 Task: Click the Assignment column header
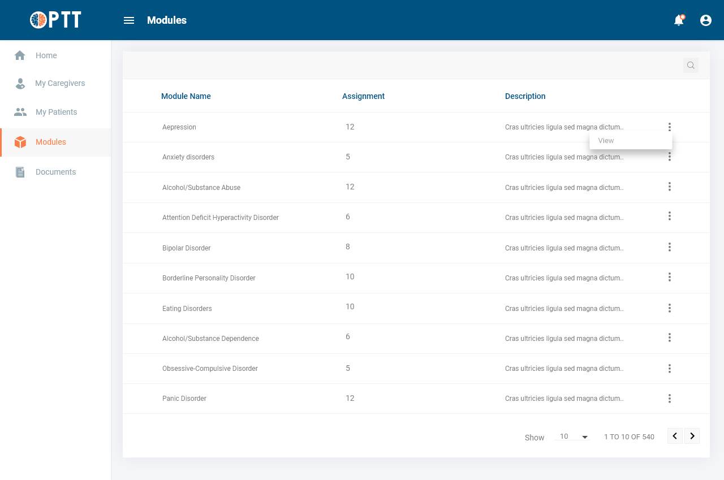coord(363,96)
